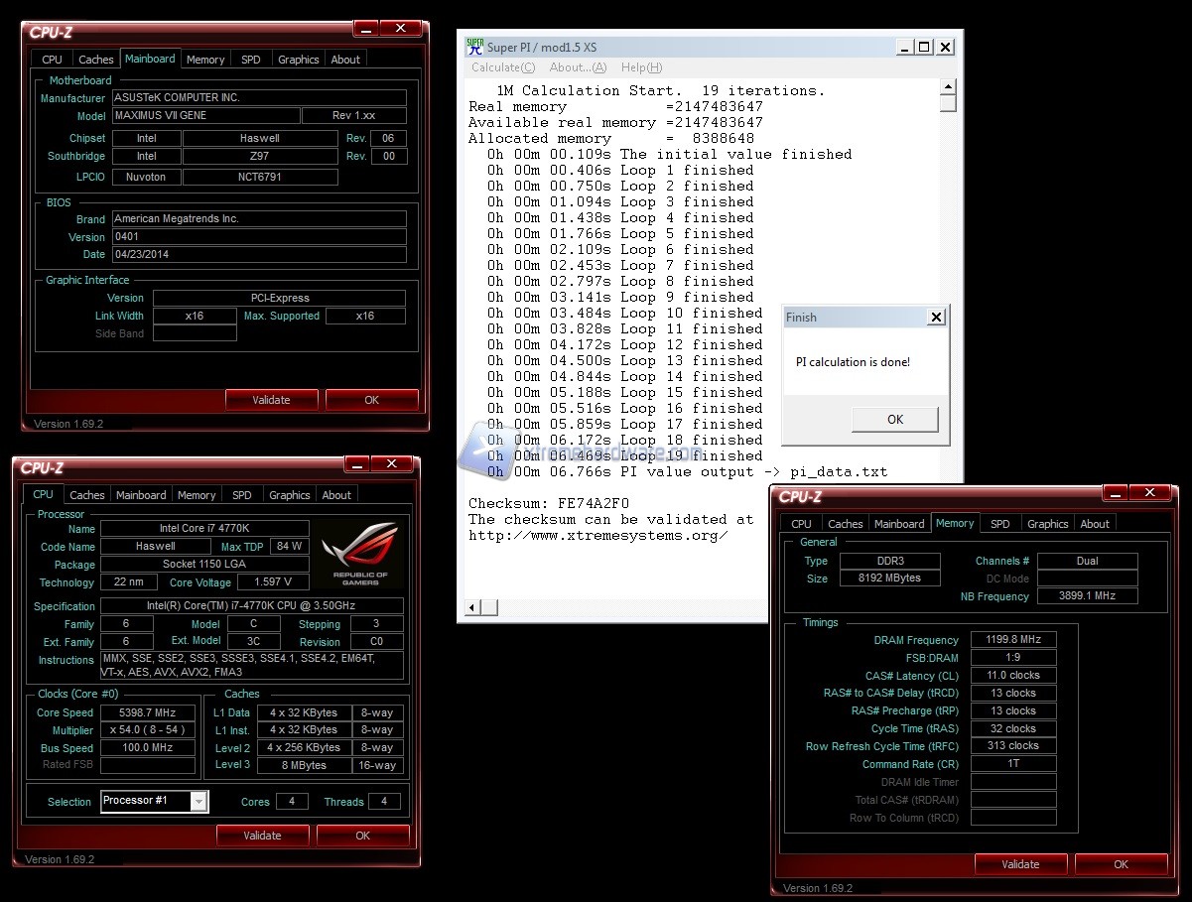1192x902 pixels.
Task: Open the About menu in Super PI
Action: click(577, 67)
